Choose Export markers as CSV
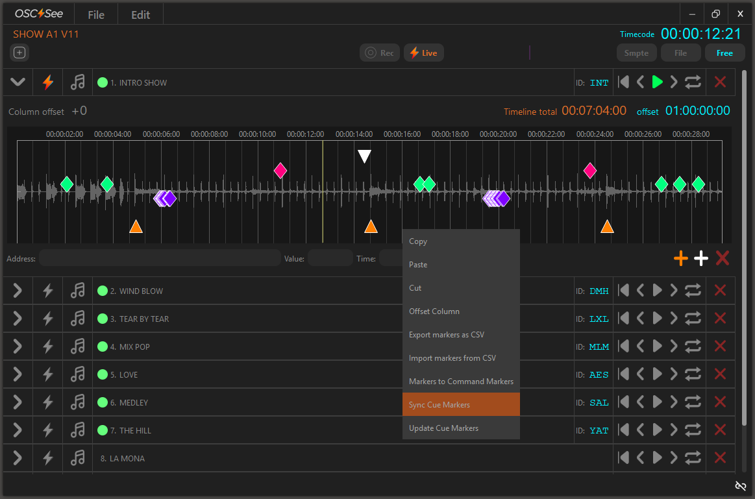 [461, 334]
